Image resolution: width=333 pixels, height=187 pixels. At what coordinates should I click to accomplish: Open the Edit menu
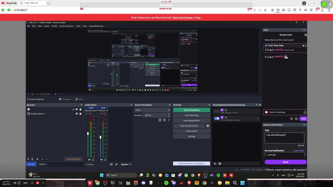(x=34, y=26)
